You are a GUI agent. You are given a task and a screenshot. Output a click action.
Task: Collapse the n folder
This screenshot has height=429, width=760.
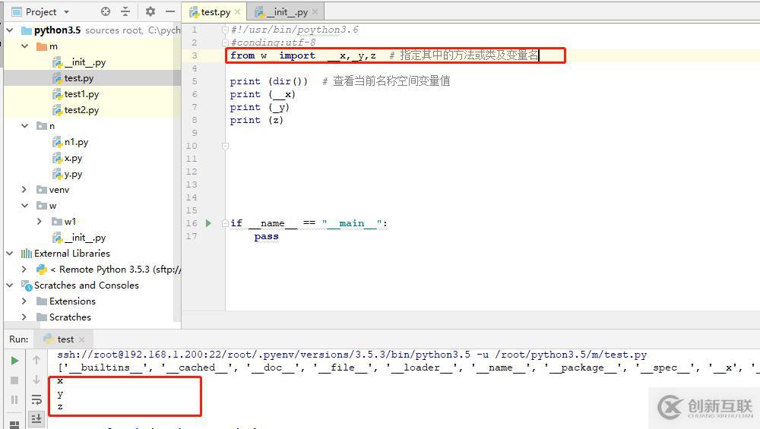point(25,126)
